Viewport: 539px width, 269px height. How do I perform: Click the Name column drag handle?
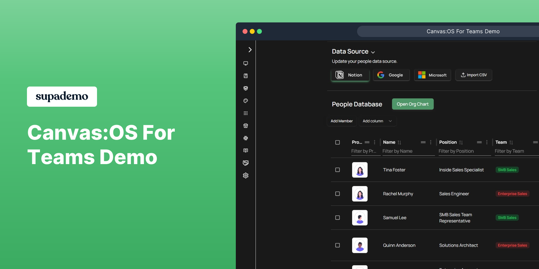[423, 142]
